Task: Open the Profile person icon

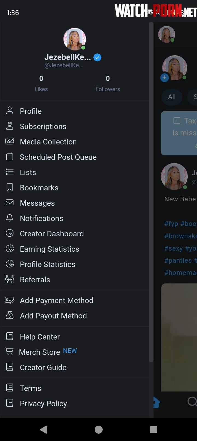Action: (x=10, y=111)
